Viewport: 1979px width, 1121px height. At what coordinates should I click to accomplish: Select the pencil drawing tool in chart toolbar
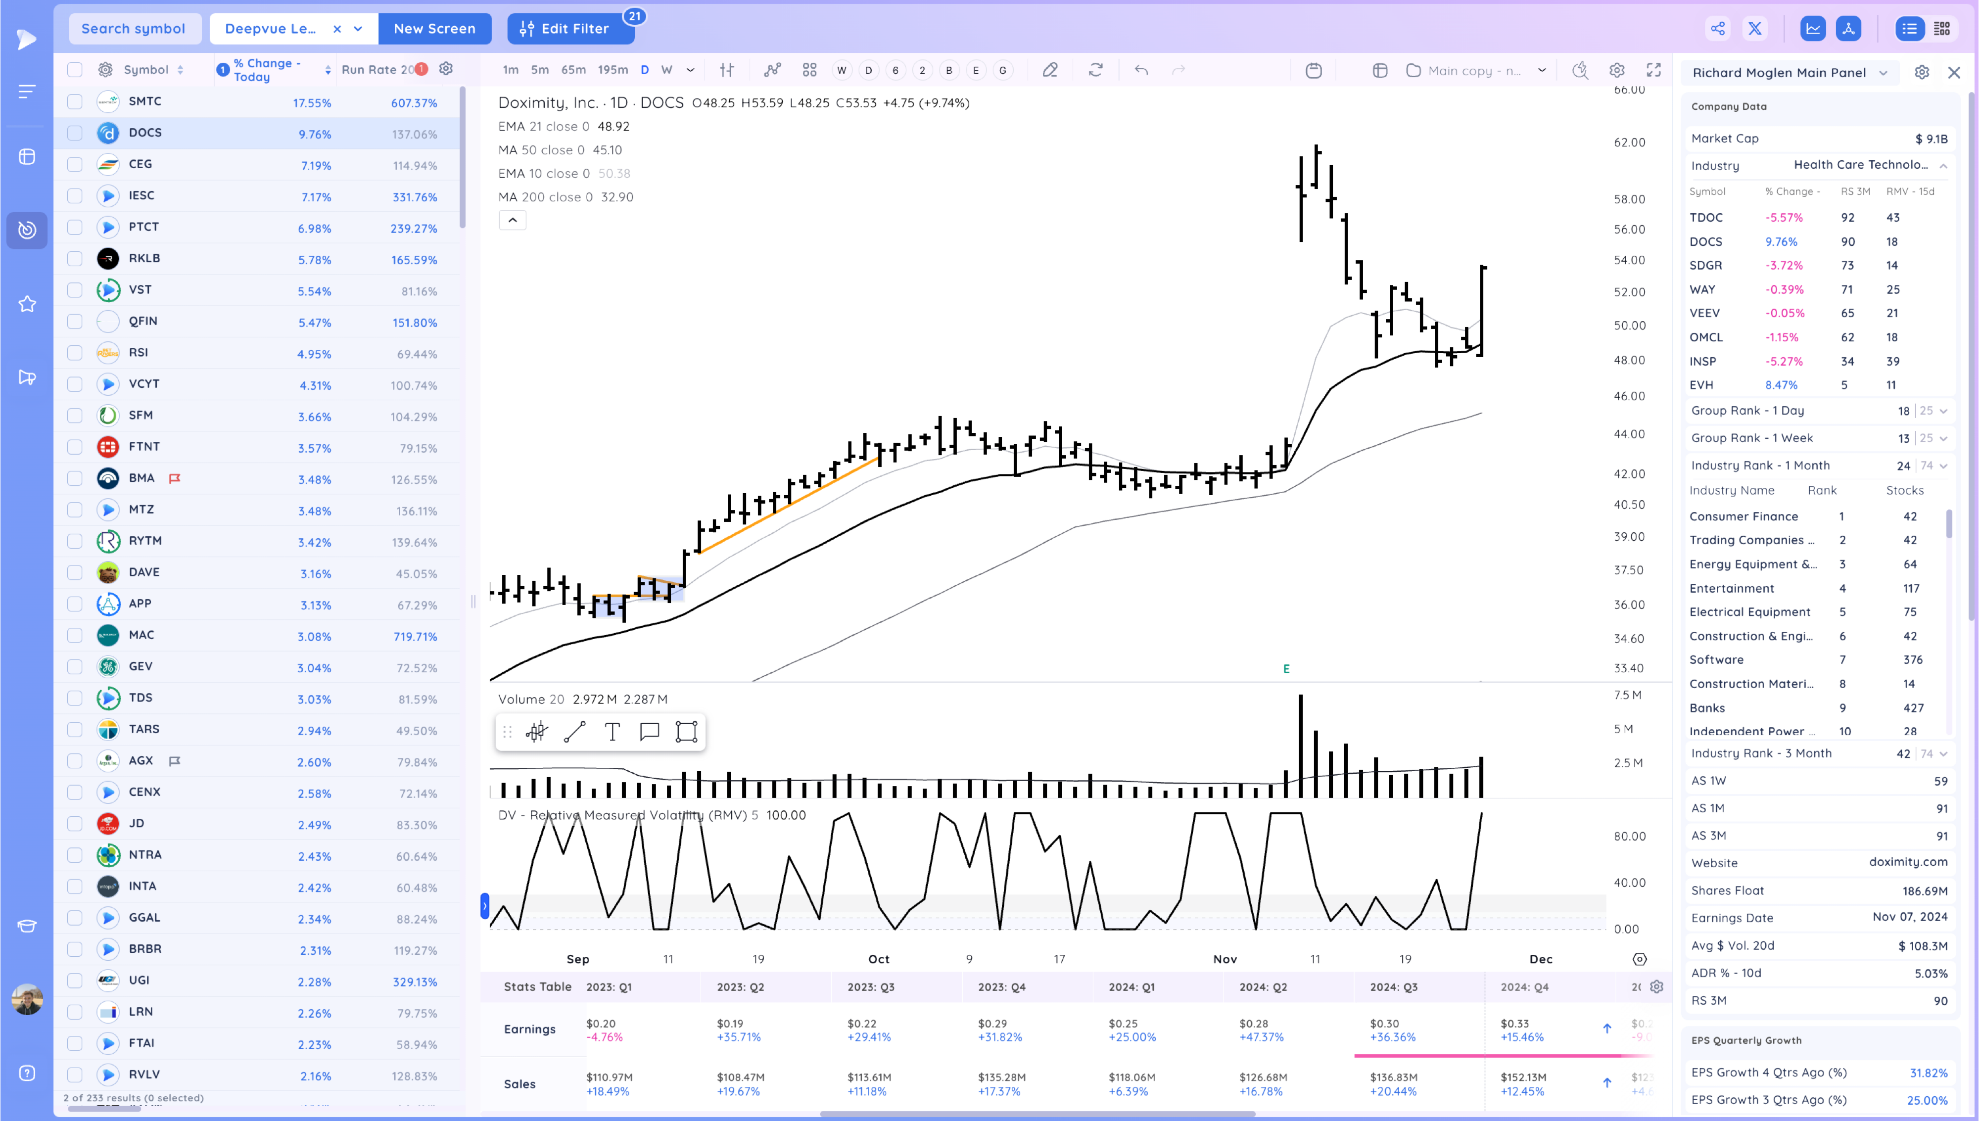coord(1050,70)
